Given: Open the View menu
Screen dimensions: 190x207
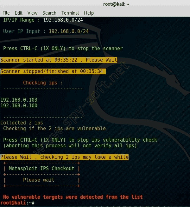Looking at the screenshot, I should pyautogui.click(x=32, y=13).
